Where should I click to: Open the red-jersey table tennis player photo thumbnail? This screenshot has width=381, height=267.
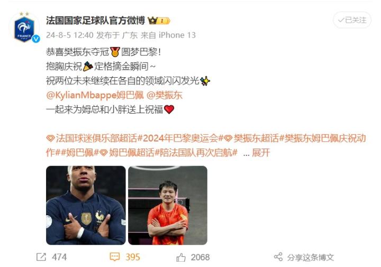[x=168, y=205]
